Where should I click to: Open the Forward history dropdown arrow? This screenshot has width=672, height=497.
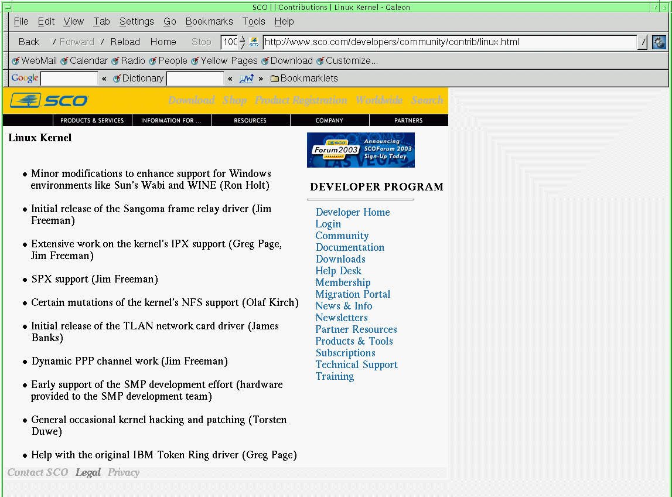tap(101, 42)
